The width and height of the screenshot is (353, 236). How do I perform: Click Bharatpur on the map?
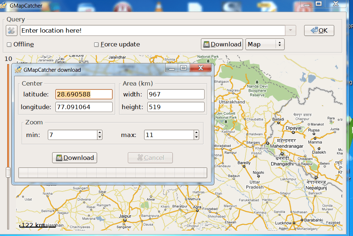(x=180, y=206)
